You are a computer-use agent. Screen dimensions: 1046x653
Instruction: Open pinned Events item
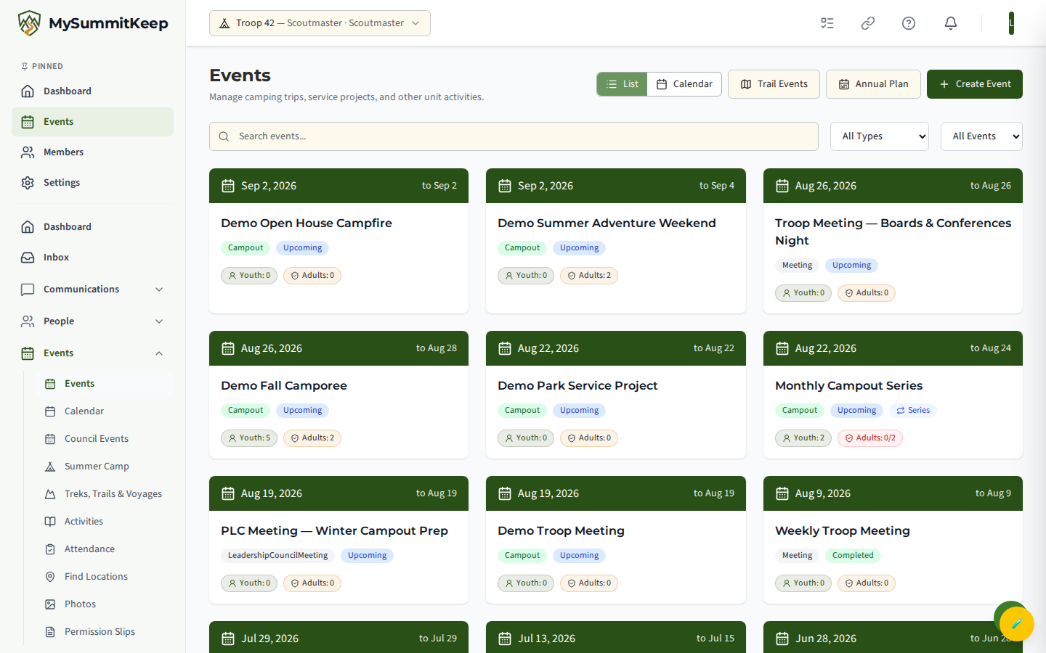coord(92,122)
